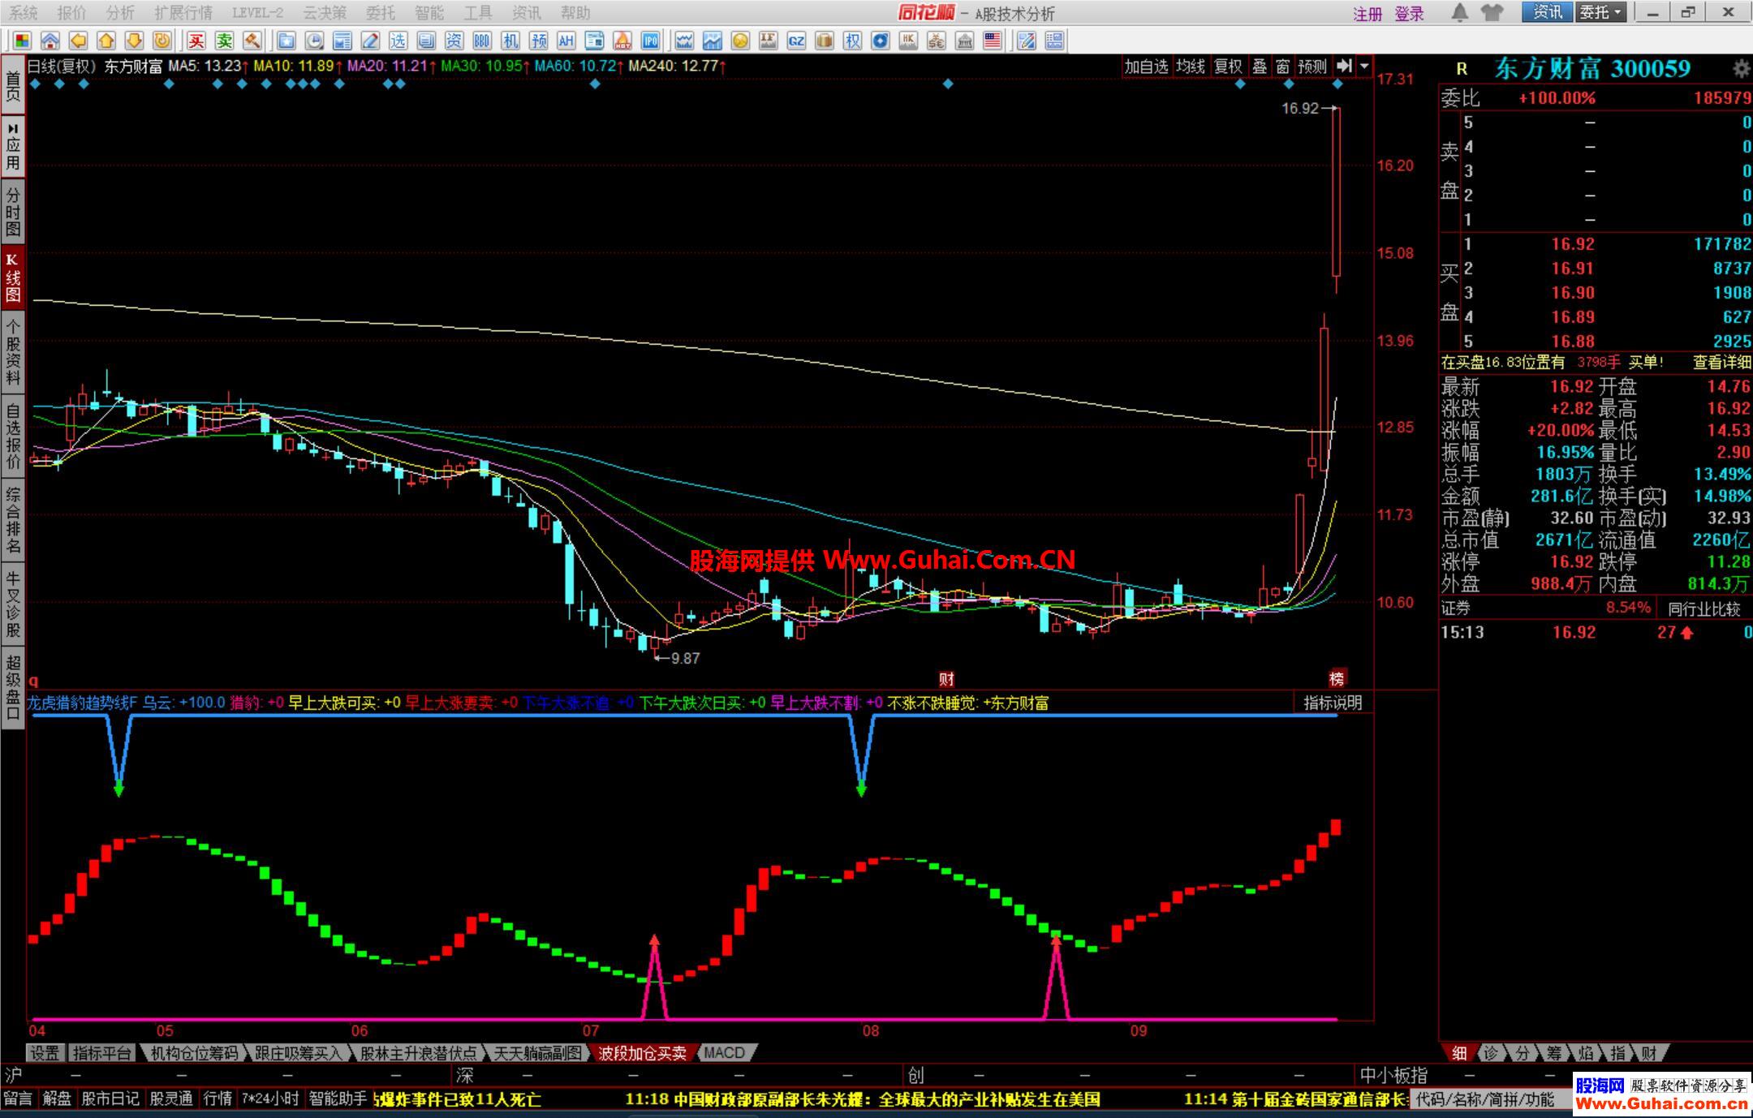Toggle 均线 moving average display
This screenshot has width=1753, height=1118.
[1191, 67]
